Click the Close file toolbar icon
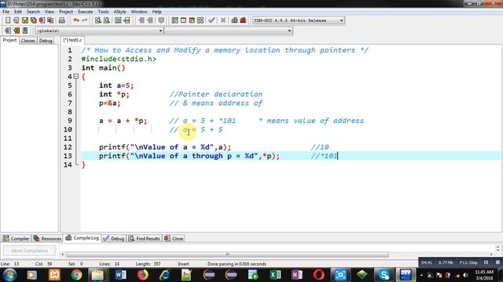 tap(42, 20)
